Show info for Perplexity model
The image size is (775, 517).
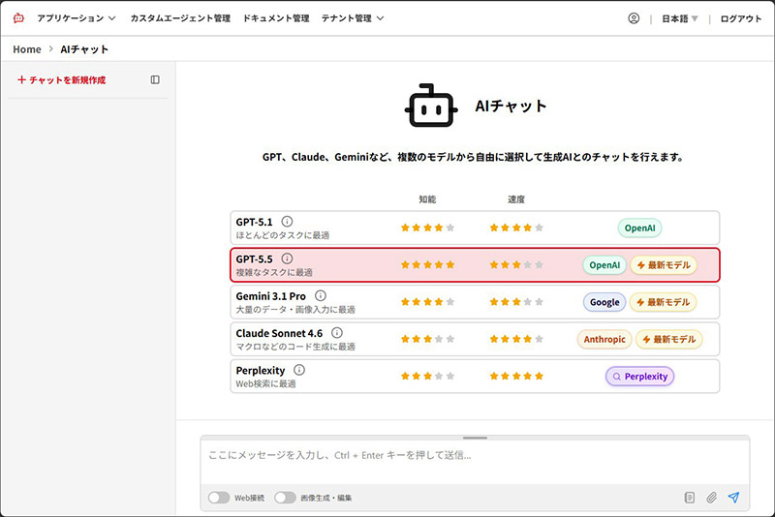299,370
